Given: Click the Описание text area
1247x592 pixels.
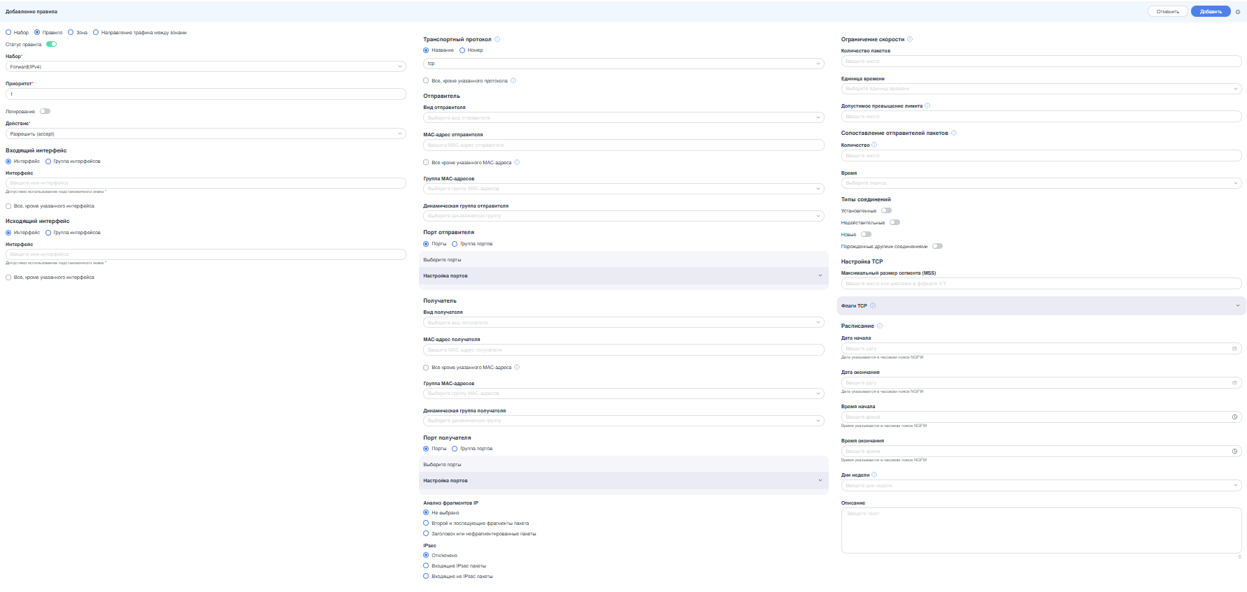Looking at the screenshot, I should click(1041, 530).
